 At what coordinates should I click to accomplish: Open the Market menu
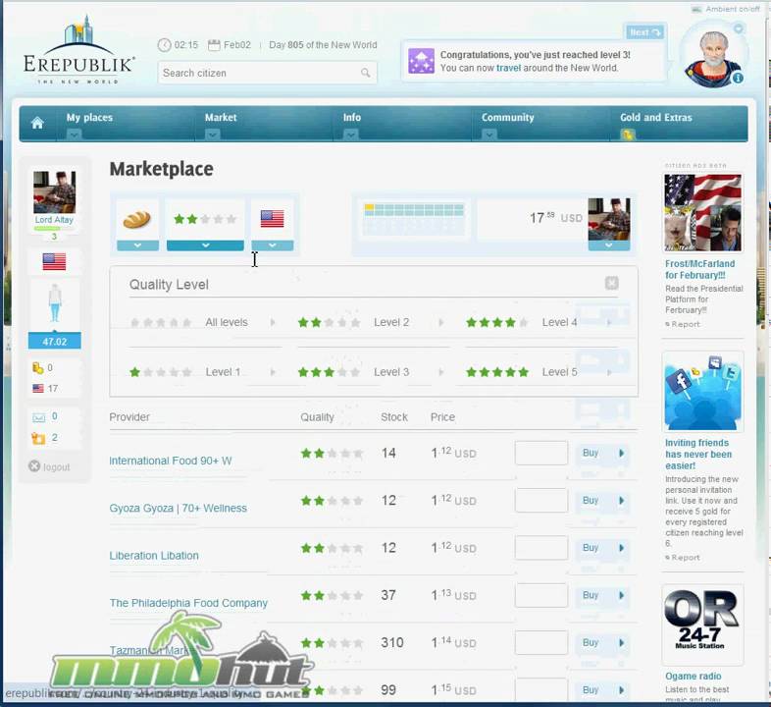[221, 118]
